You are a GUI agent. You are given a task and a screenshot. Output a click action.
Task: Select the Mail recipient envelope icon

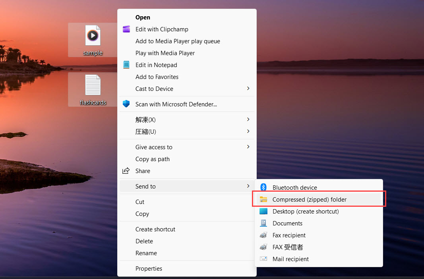coord(263,259)
